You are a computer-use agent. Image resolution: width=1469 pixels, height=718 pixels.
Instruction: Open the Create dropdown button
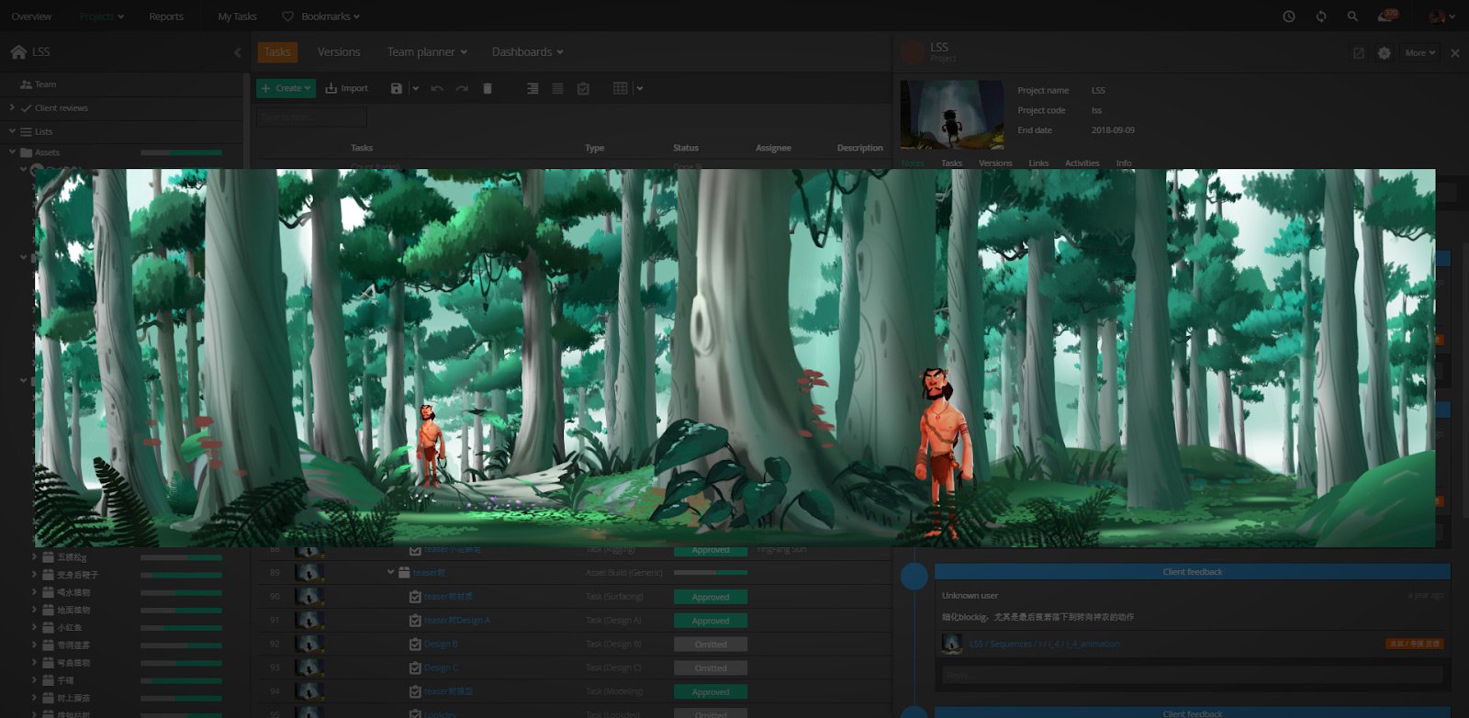tap(286, 88)
